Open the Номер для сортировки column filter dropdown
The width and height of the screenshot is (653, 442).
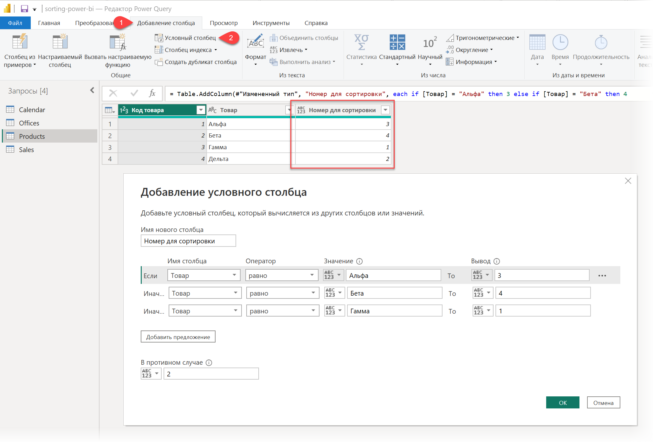(x=385, y=110)
